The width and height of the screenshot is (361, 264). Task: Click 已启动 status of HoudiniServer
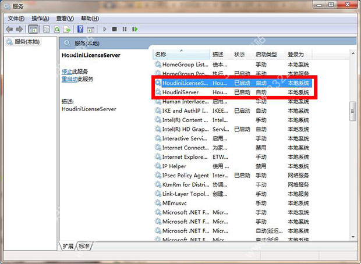(242, 92)
